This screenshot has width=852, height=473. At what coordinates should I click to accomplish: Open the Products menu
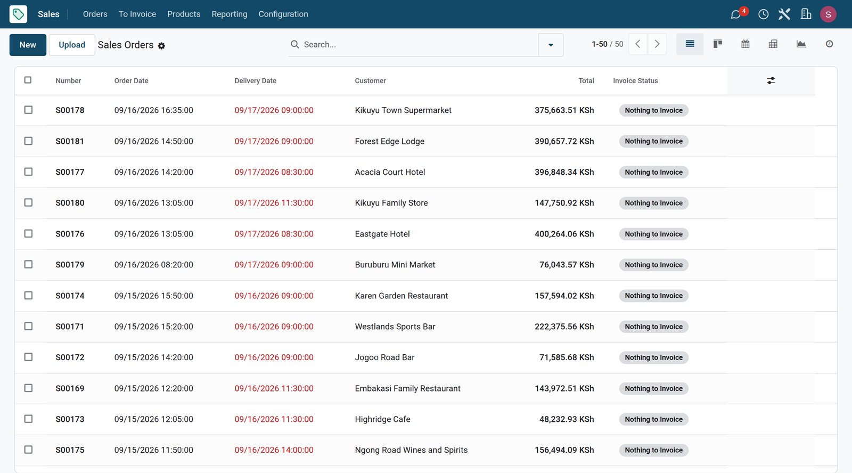[x=184, y=14]
